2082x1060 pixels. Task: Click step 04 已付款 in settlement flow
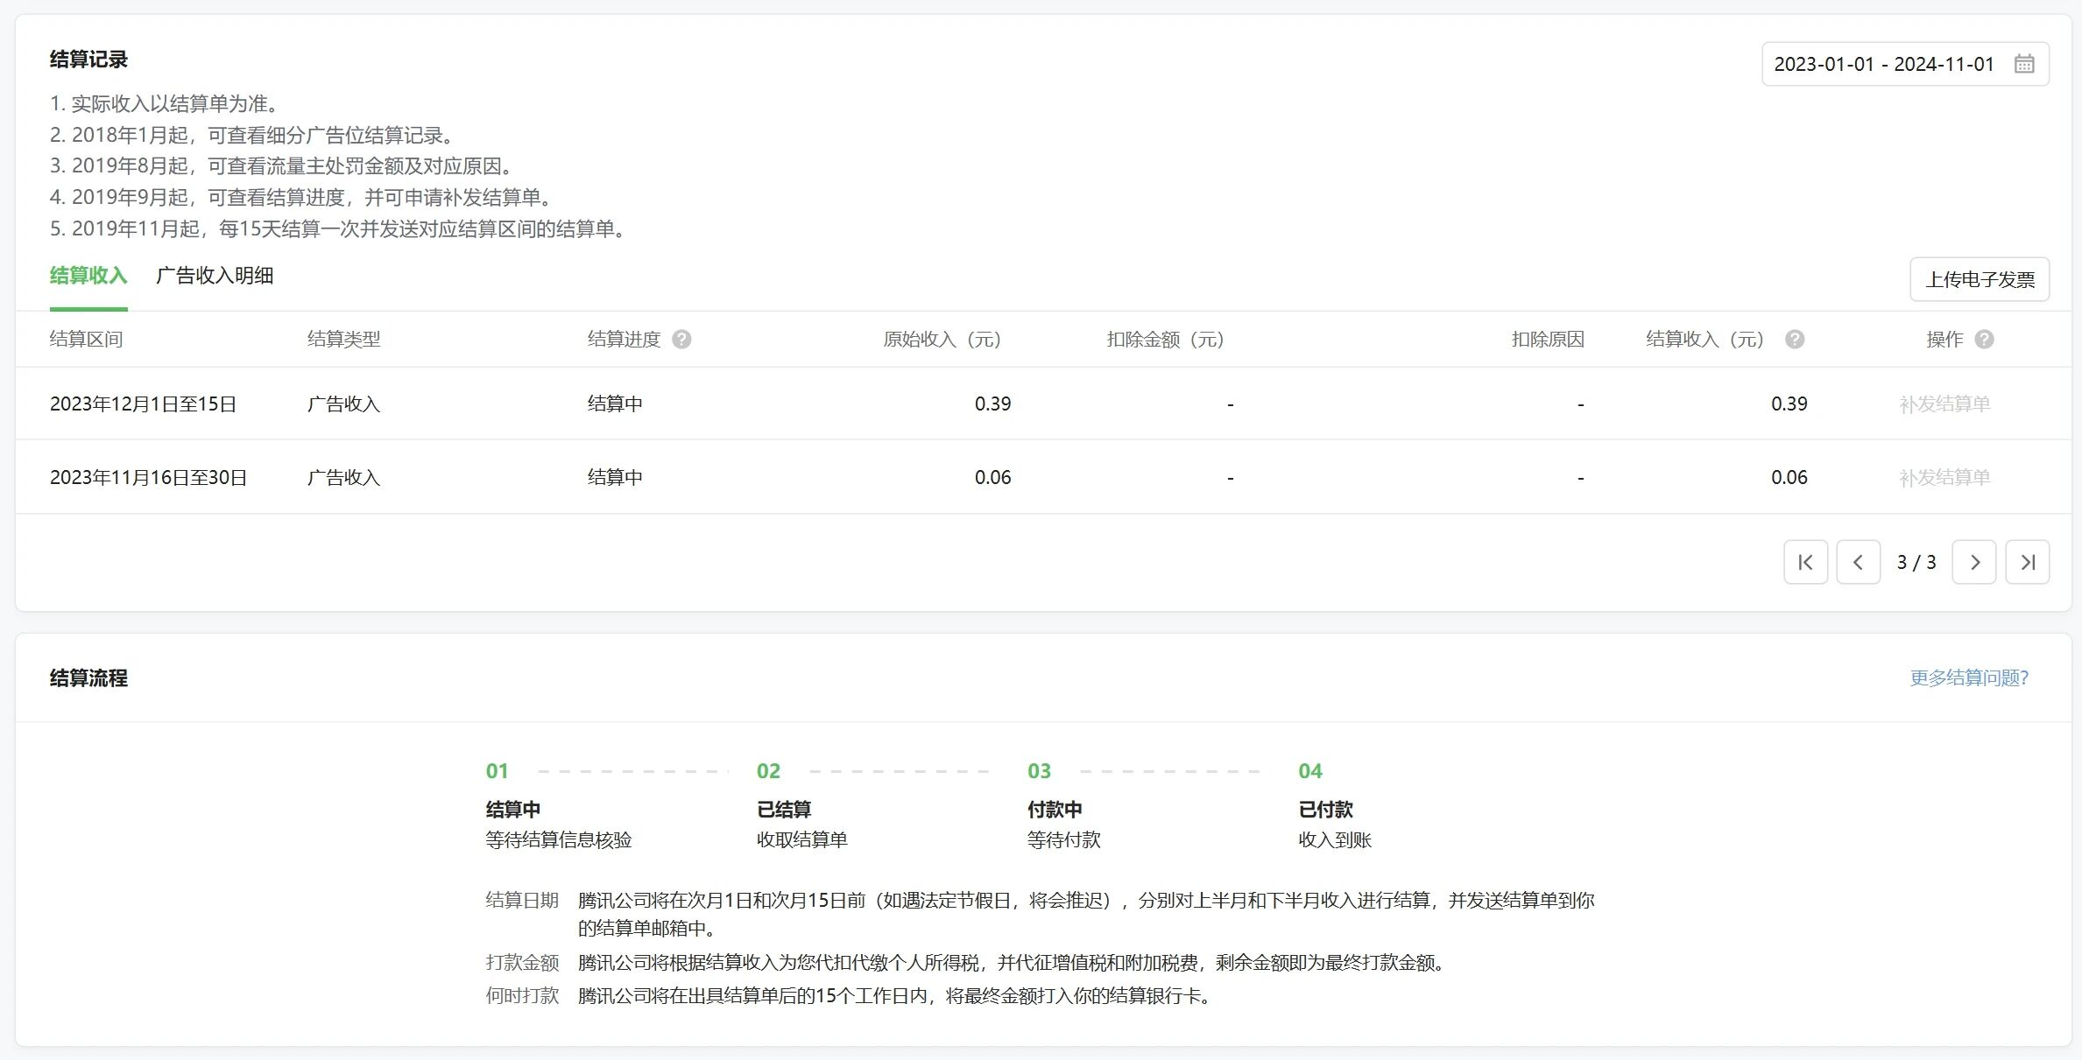click(1325, 809)
